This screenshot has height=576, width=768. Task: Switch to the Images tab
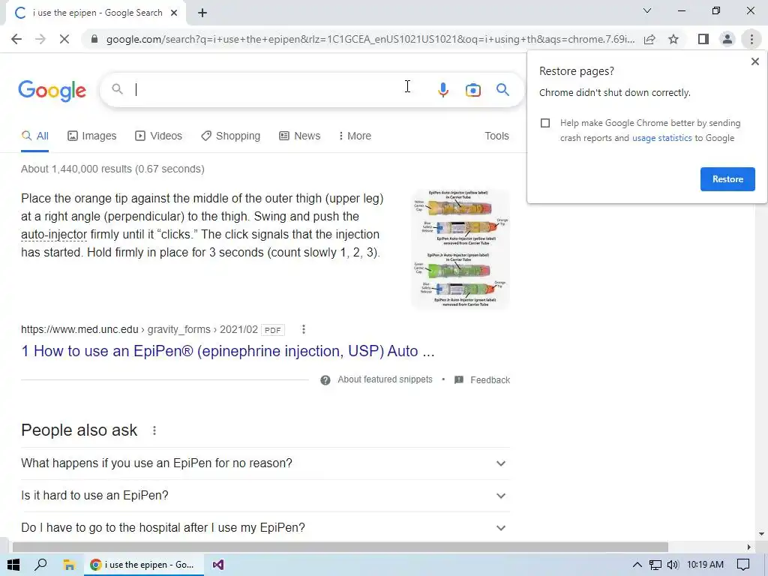click(x=92, y=136)
